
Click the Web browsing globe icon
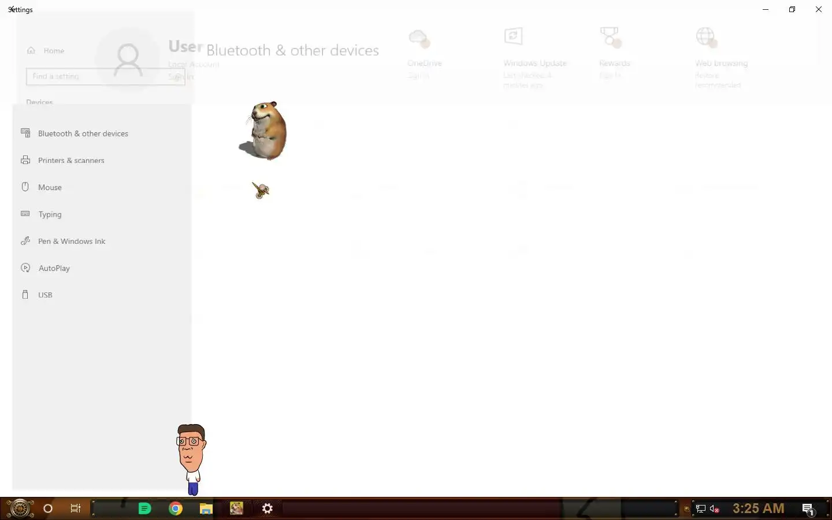[706, 37]
